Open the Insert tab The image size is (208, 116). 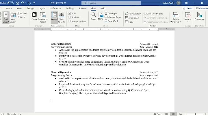click(19, 8)
